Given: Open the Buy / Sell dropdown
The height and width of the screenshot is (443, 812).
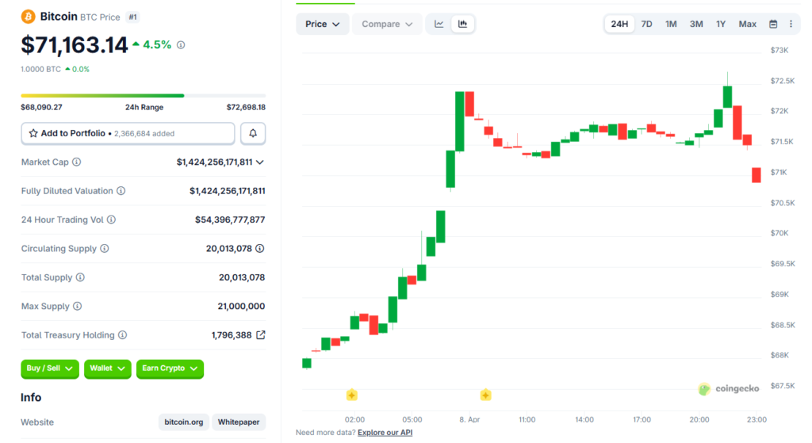Looking at the screenshot, I should (49, 369).
